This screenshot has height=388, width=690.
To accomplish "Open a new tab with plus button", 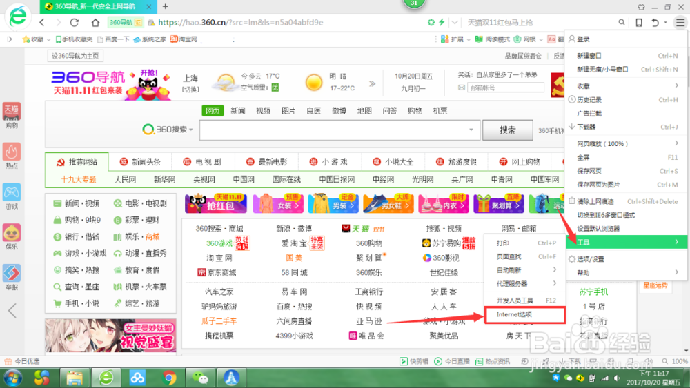I will pos(166,6).
